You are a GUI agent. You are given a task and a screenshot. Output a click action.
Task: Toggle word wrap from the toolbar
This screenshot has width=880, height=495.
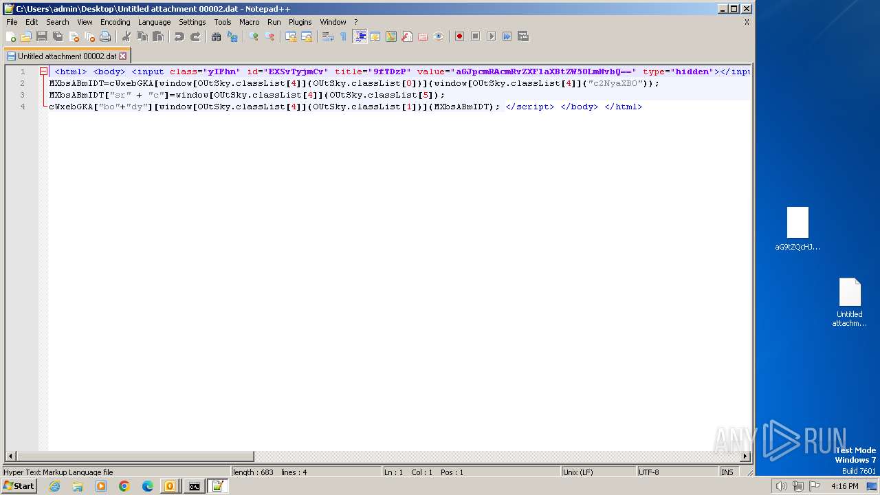pyautogui.click(x=327, y=36)
